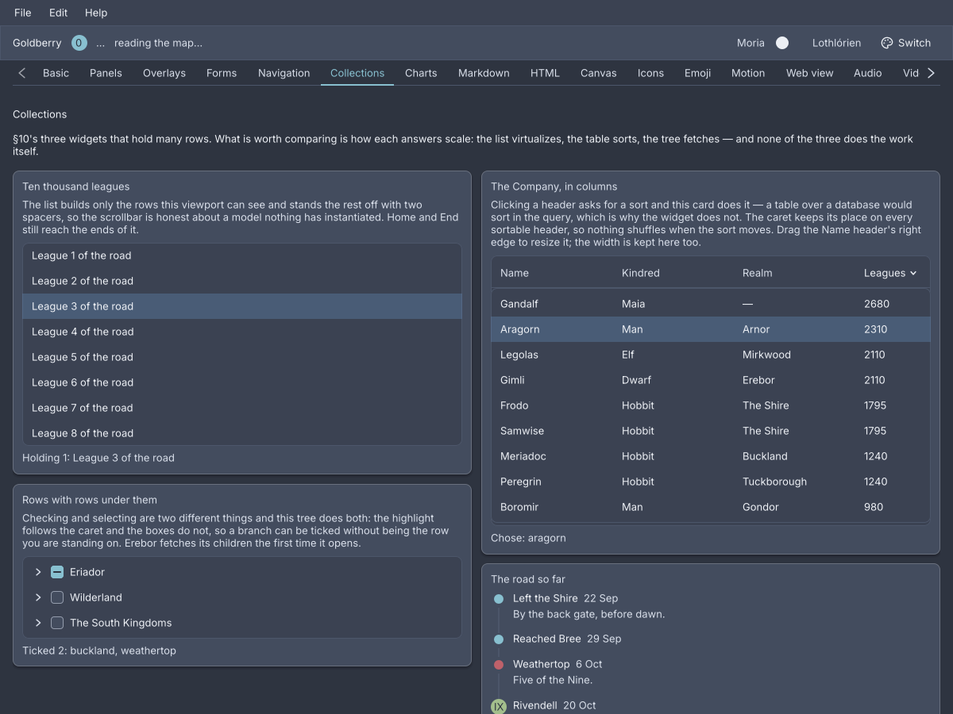Click the ellipsis next to Goldberry badge

tap(101, 43)
